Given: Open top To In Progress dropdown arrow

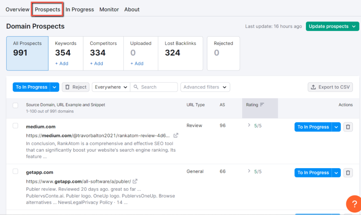Looking at the screenshot, I should point(54,87).
